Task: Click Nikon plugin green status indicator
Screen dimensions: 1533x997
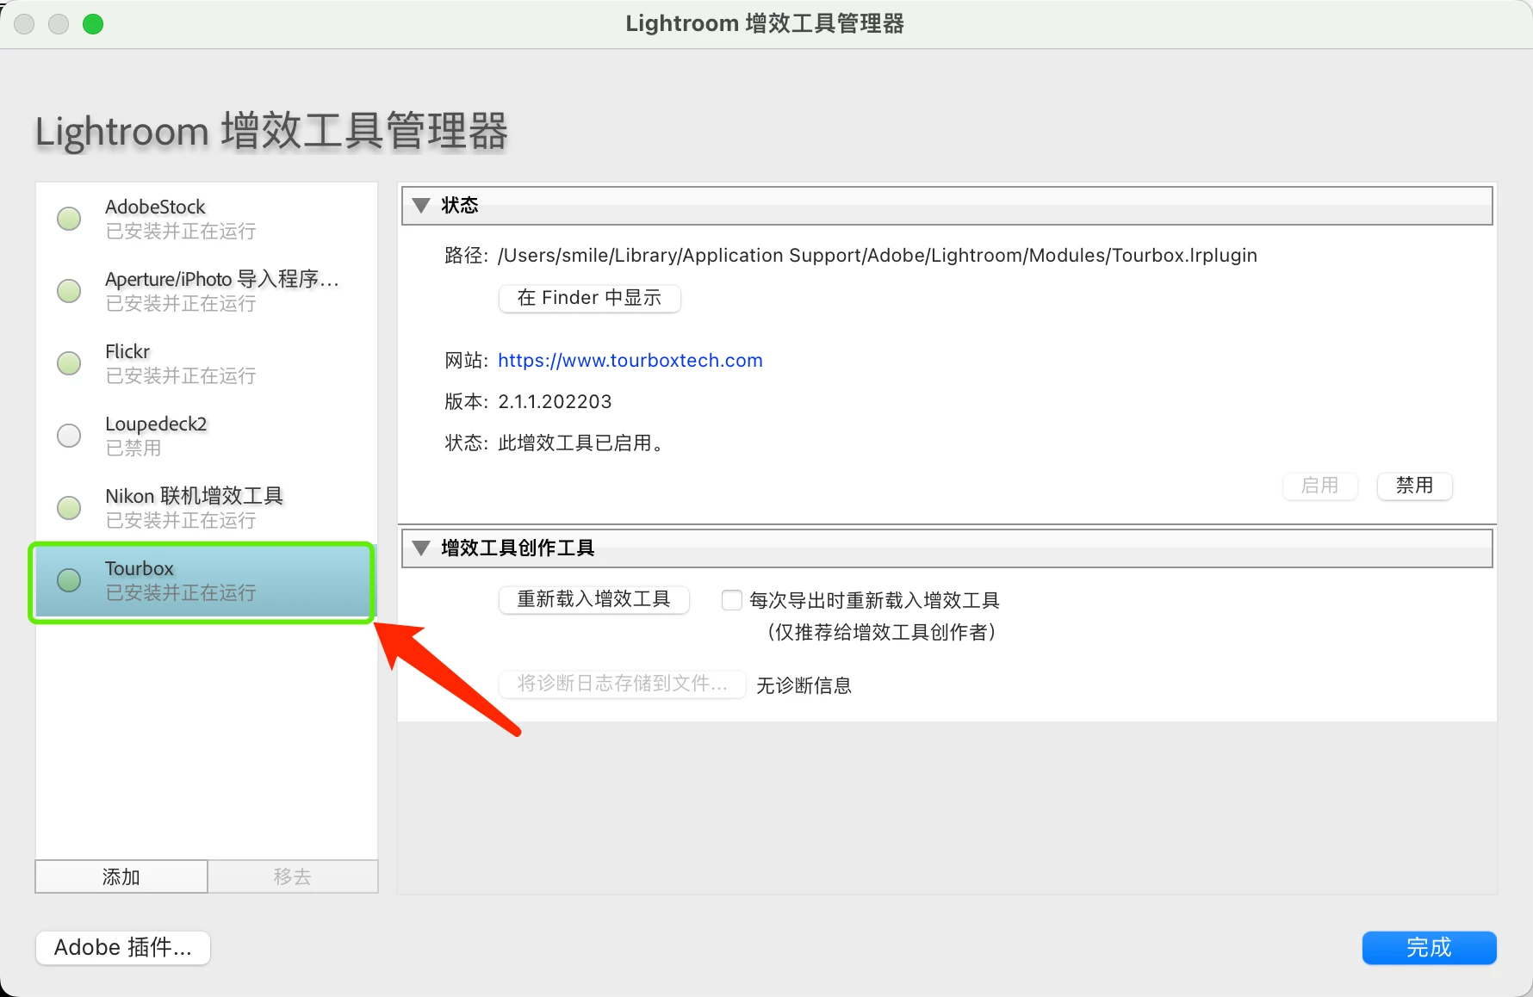Action: pyautogui.click(x=69, y=508)
